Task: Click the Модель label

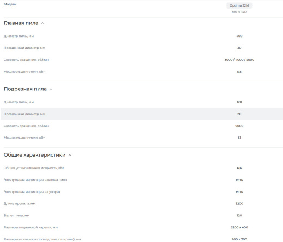Action: pos(10,4)
